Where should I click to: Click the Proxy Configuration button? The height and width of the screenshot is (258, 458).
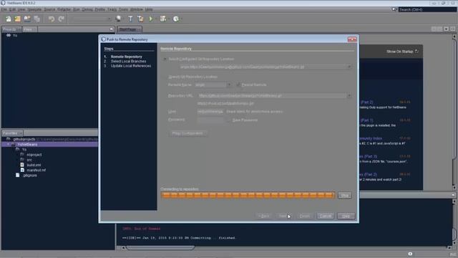pos(187,133)
